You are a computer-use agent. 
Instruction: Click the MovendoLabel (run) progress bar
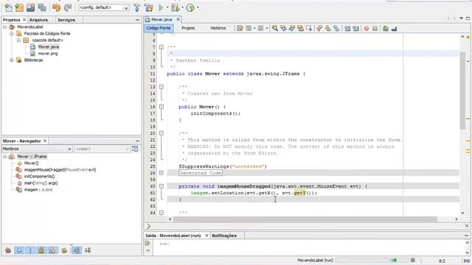point(372,260)
